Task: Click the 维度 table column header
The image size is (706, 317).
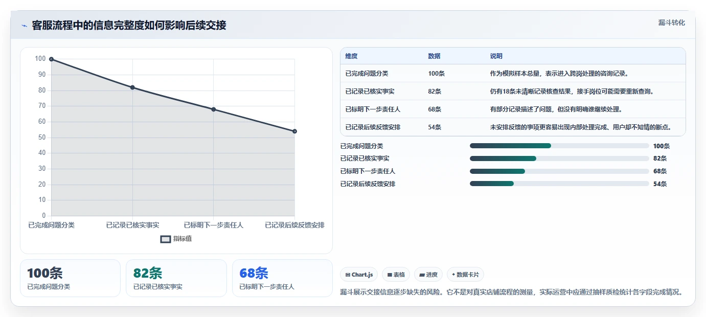Action: (351, 56)
